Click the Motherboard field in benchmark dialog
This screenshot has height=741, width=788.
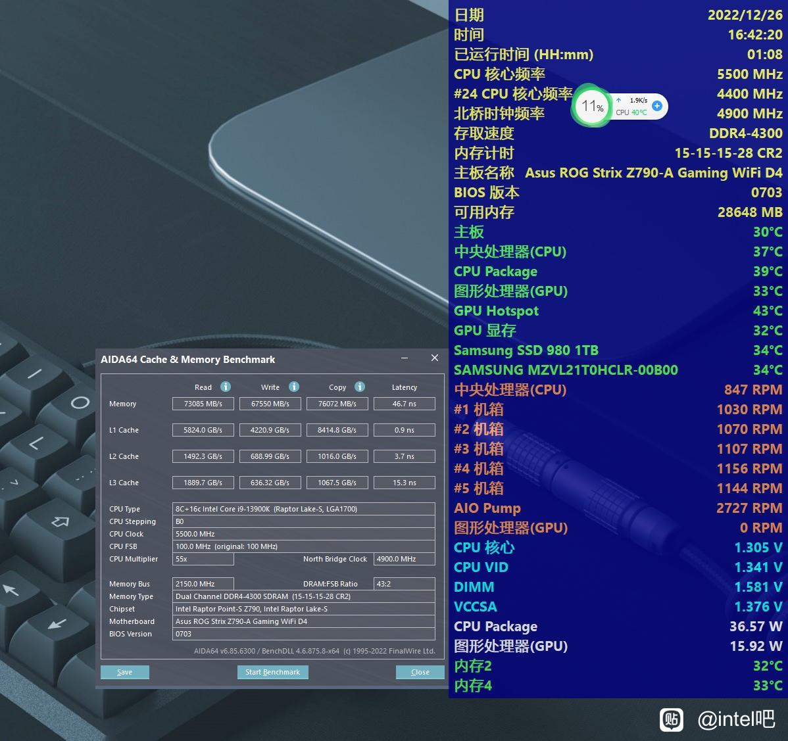(x=303, y=621)
